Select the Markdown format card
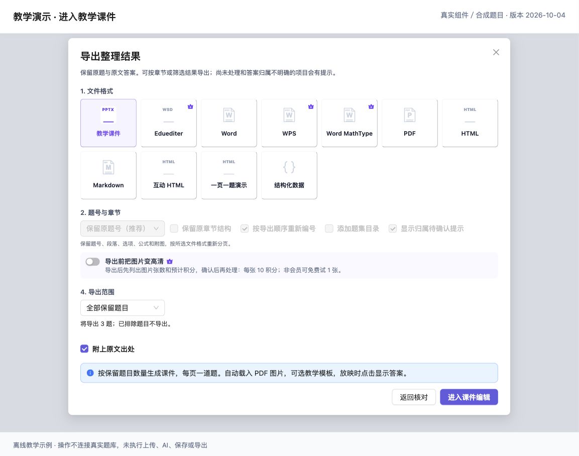The image size is (579, 456). (108, 175)
